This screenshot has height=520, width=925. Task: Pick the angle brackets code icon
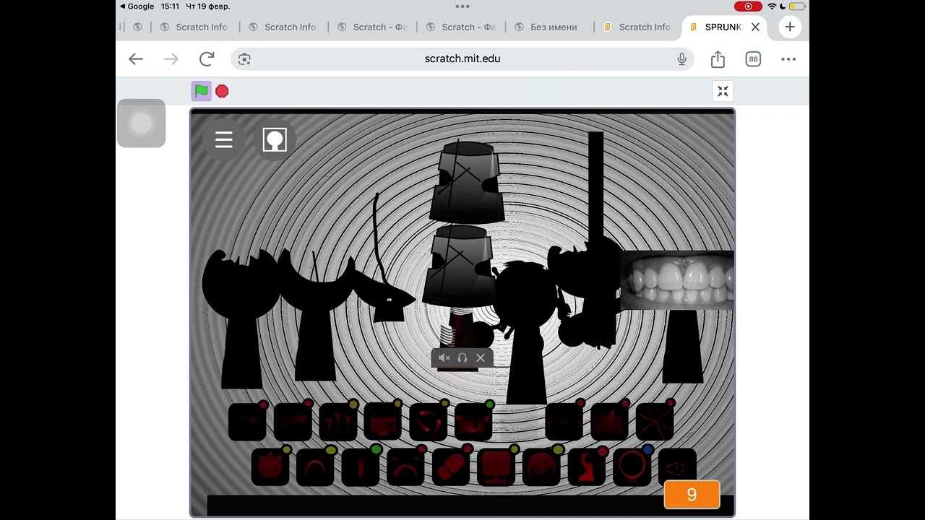point(677,467)
